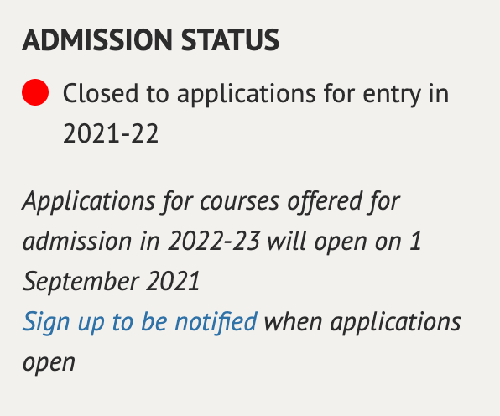Open the 'Sign up to be notified' link
500x416 pixels.
[139, 323]
